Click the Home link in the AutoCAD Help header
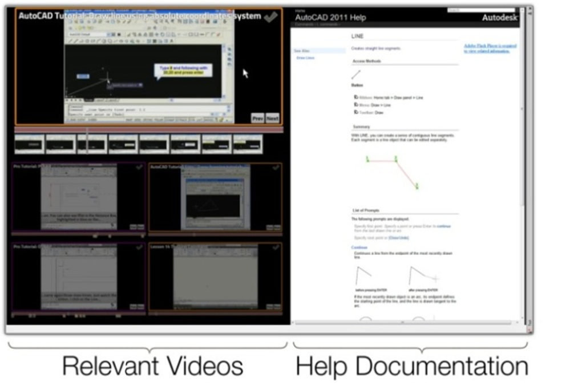 (300, 11)
